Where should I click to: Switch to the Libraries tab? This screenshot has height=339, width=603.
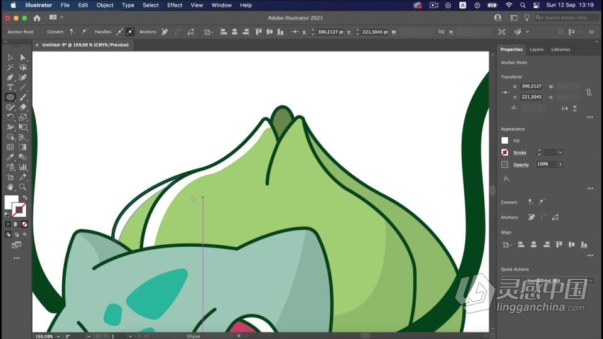pyautogui.click(x=560, y=50)
